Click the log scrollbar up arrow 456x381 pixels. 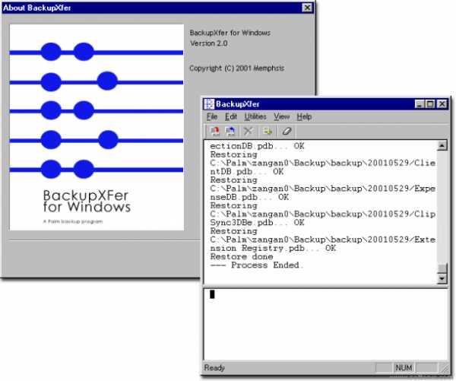click(442, 145)
